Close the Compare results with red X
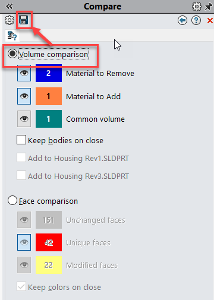 [210, 20]
